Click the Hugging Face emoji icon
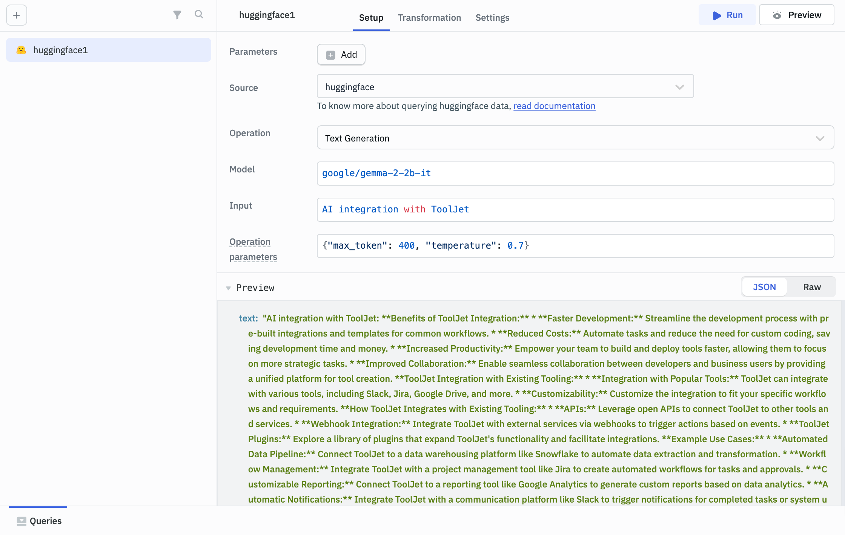 pos(21,50)
